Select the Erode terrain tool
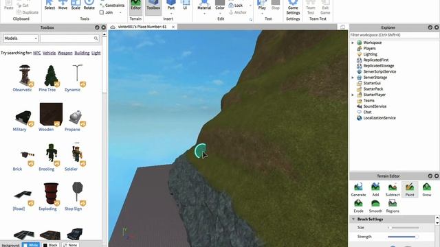440x247 pixels. [x=358, y=206]
